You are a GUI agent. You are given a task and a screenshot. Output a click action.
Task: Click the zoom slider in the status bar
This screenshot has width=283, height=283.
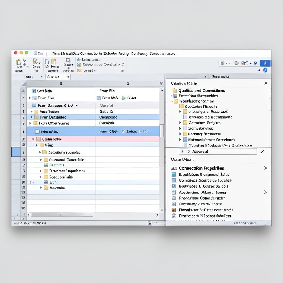point(159,223)
